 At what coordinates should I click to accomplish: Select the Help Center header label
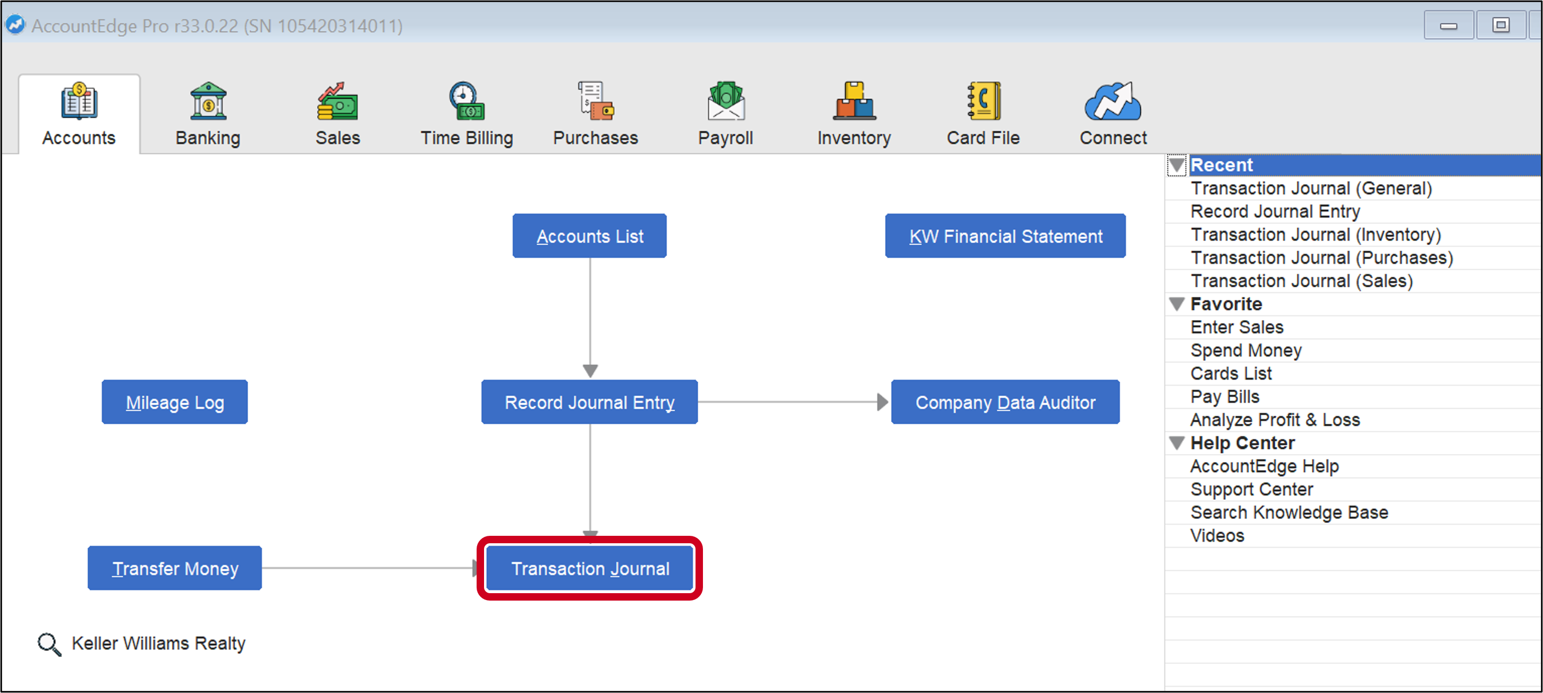(x=1242, y=443)
